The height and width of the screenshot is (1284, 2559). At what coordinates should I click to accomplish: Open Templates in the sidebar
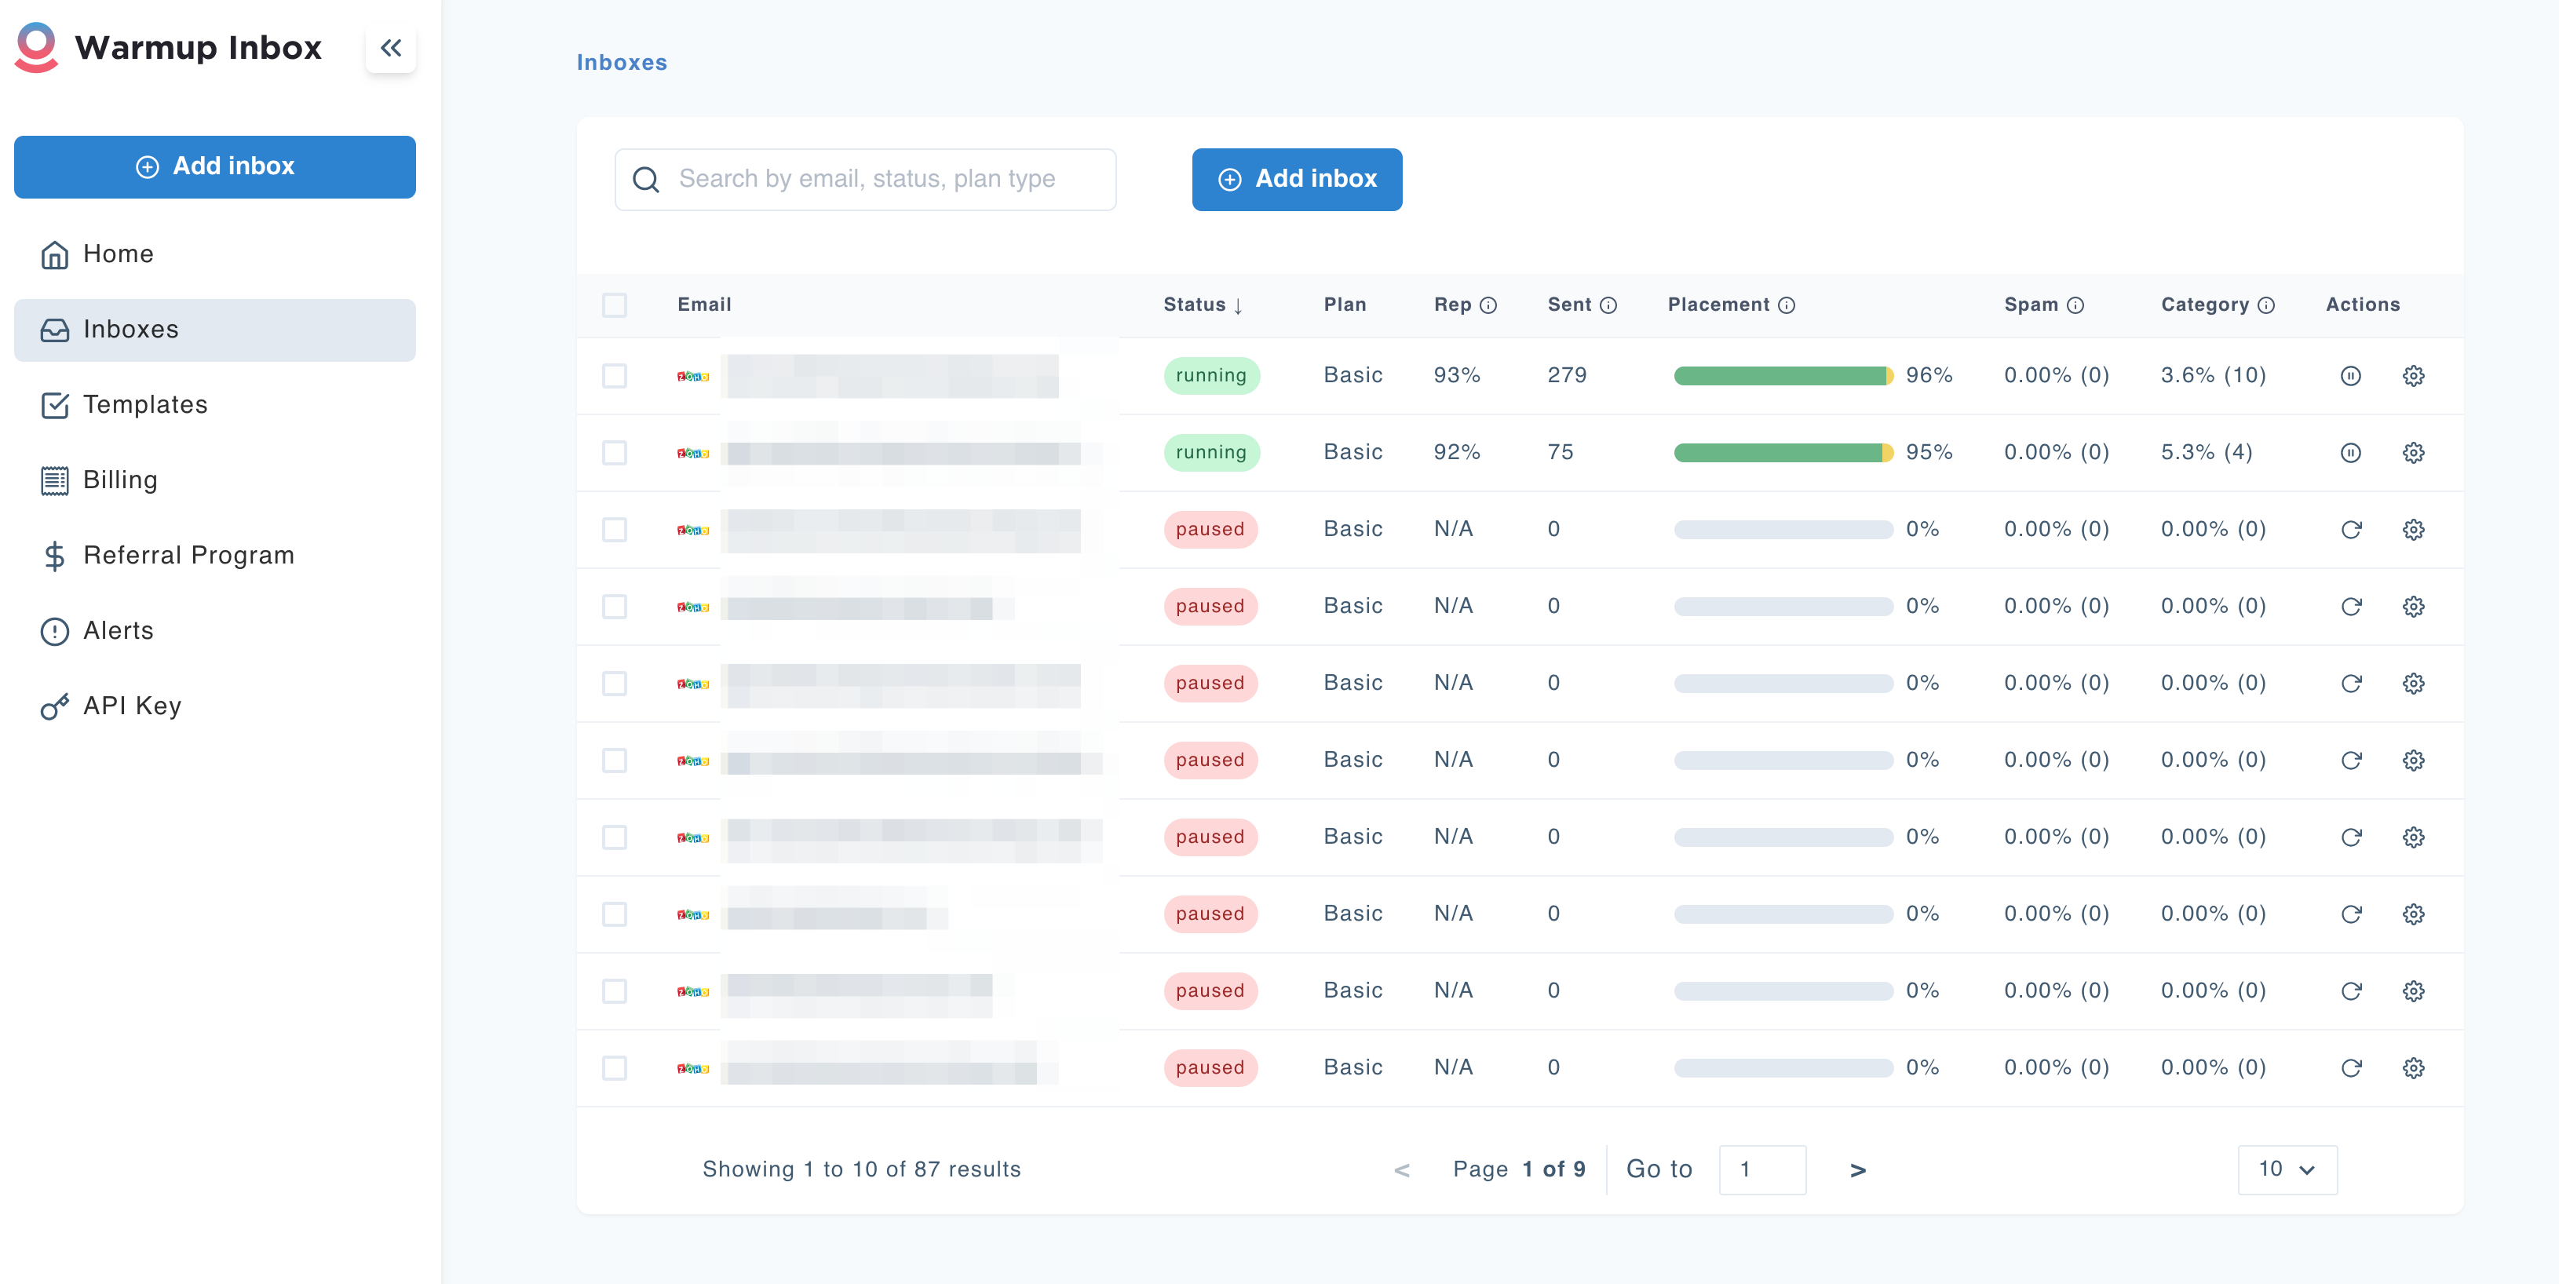(214, 405)
